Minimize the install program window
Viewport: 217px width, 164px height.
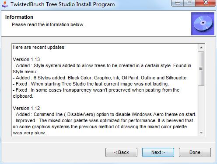coord(178,3)
